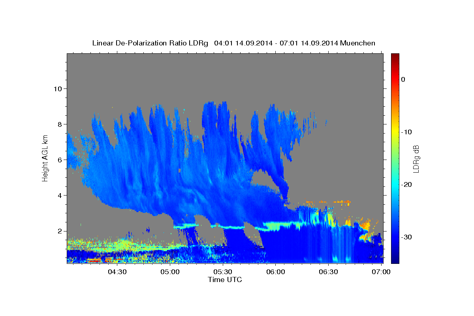Click the plot title "Linear De-Polarization Ratio LDRg"
Screen dimensions: 474x316
tap(150, 43)
